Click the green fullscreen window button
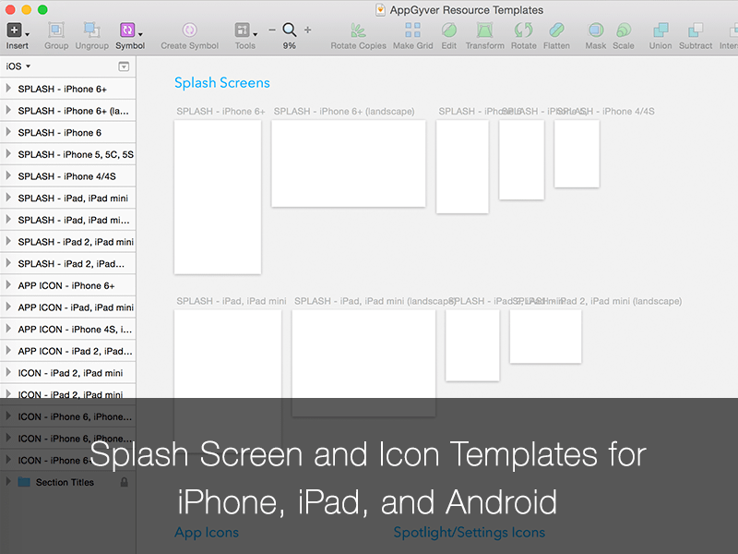The height and width of the screenshot is (554, 738). click(x=42, y=9)
